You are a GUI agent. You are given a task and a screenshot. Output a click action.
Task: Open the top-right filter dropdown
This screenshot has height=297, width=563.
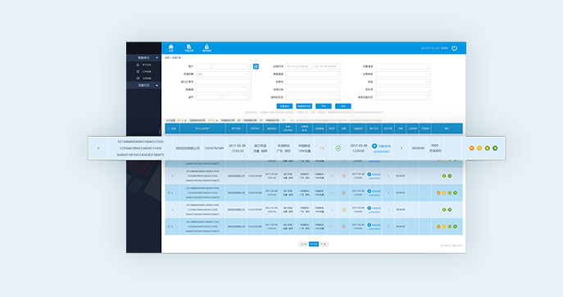pyautogui.click(x=403, y=66)
